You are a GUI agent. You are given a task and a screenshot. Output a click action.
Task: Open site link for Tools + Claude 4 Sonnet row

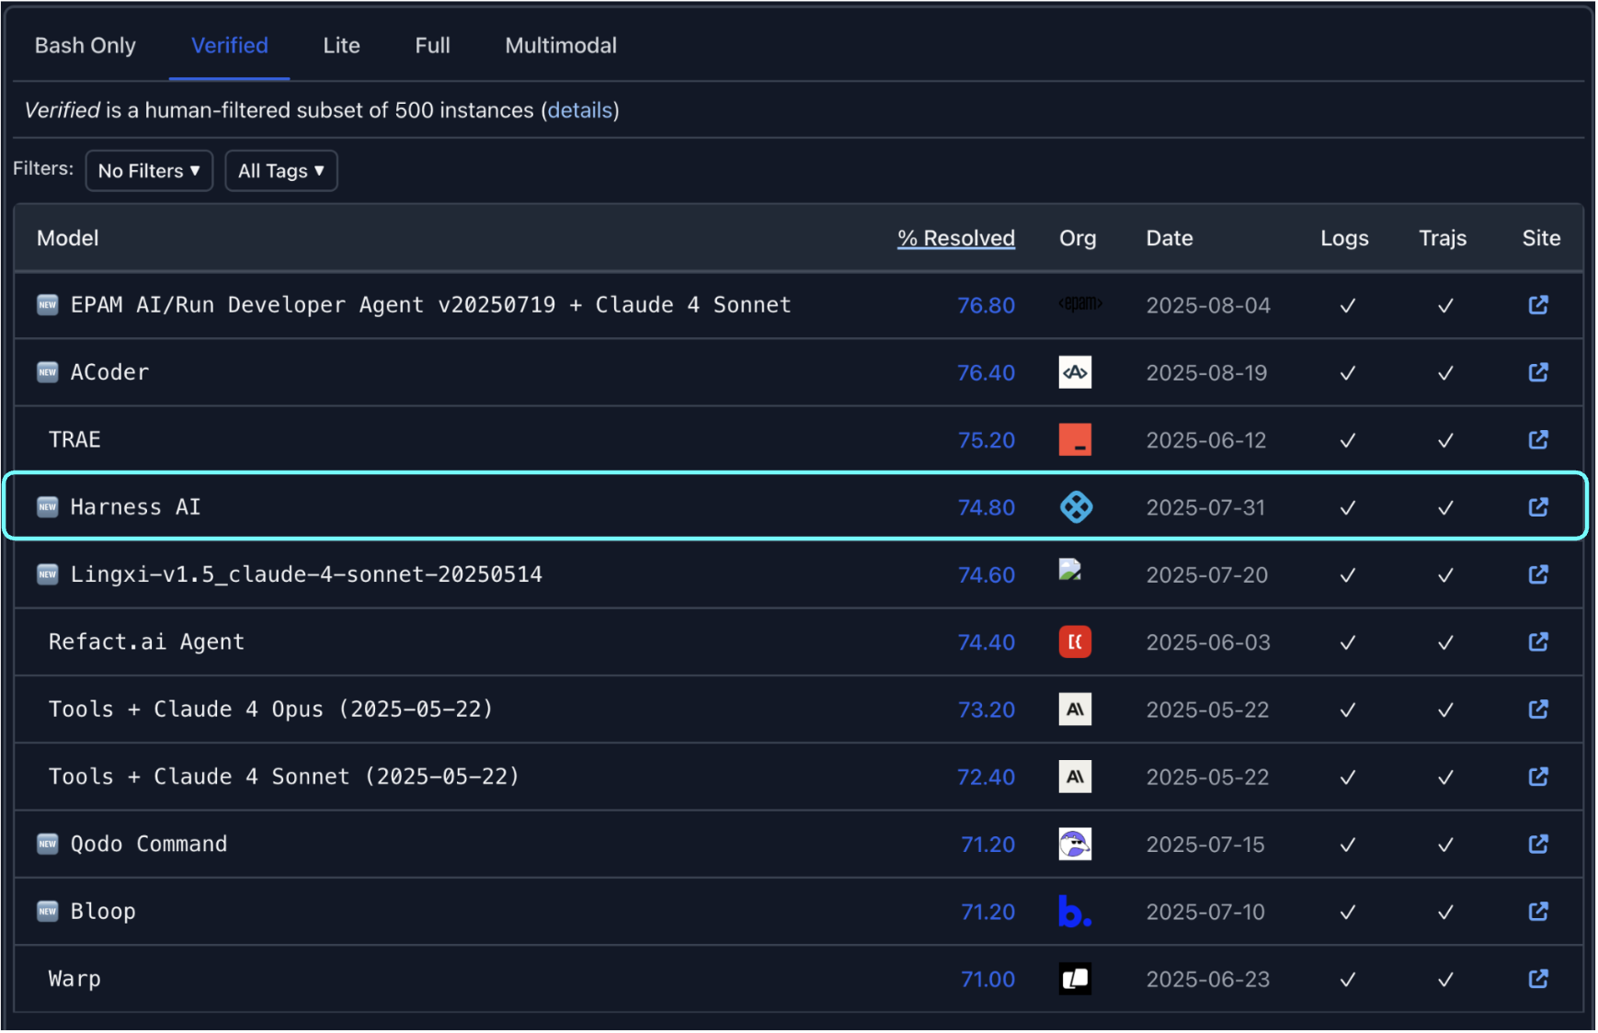[1538, 777]
